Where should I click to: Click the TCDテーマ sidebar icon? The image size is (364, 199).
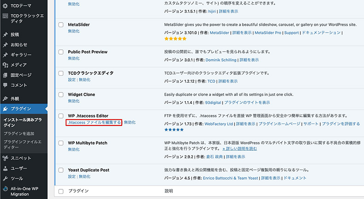[x=5, y=6]
